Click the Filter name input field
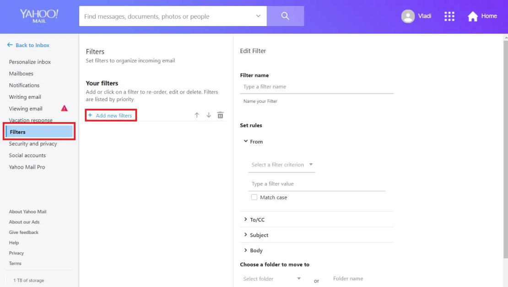 [317, 86]
